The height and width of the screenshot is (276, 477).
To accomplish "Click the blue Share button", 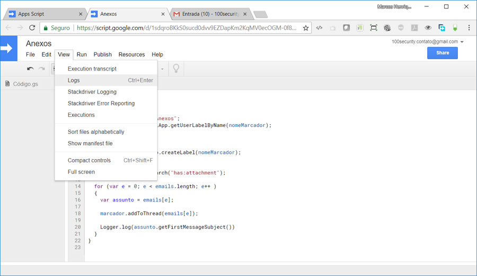I will coord(443,53).
